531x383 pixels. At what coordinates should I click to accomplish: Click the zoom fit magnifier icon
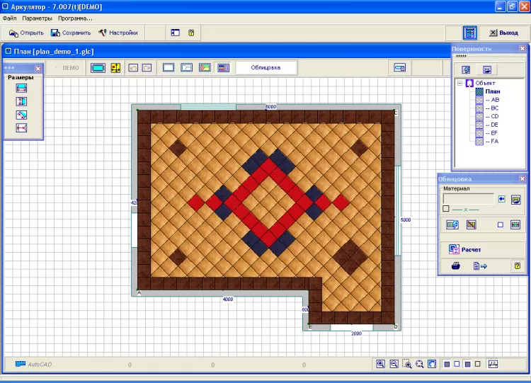(420, 364)
